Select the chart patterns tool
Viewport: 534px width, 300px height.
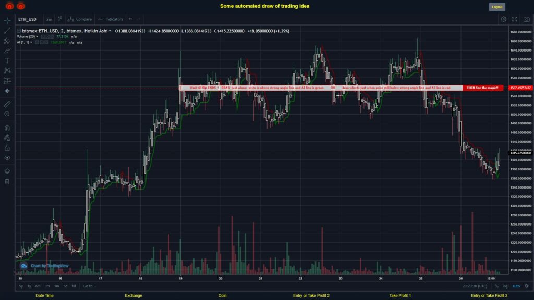[7, 70]
